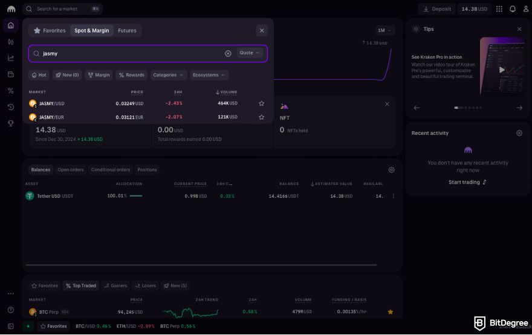Toggle the New (0) filter chip
This screenshot has height=335, width=532.
click(67, 75)
